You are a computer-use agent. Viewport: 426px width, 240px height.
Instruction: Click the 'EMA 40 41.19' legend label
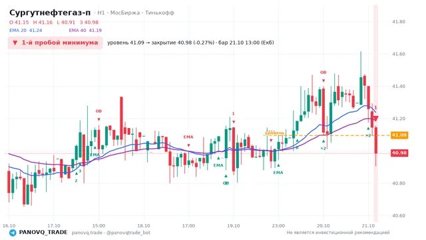point(85,31)
